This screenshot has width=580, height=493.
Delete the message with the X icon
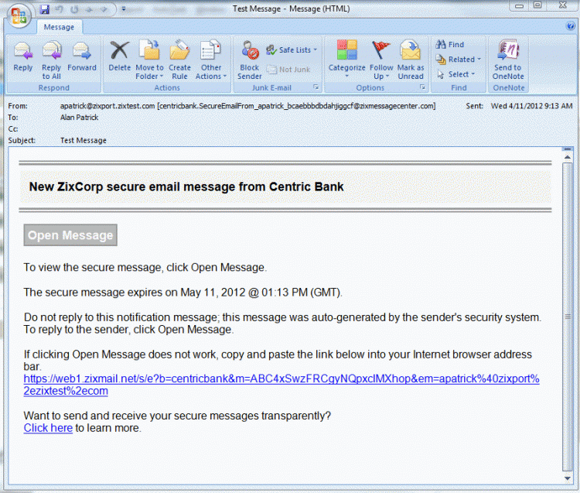pos(119,57)
